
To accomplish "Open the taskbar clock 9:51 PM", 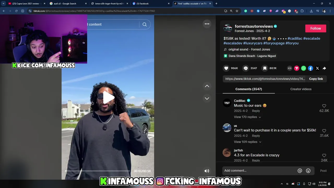I will pyautogui.click(x=322, y=184).
